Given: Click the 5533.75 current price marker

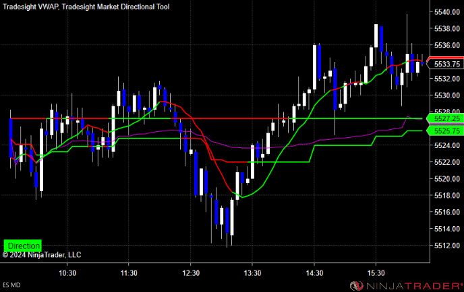Looking at the screenshot, I should 445,64.
